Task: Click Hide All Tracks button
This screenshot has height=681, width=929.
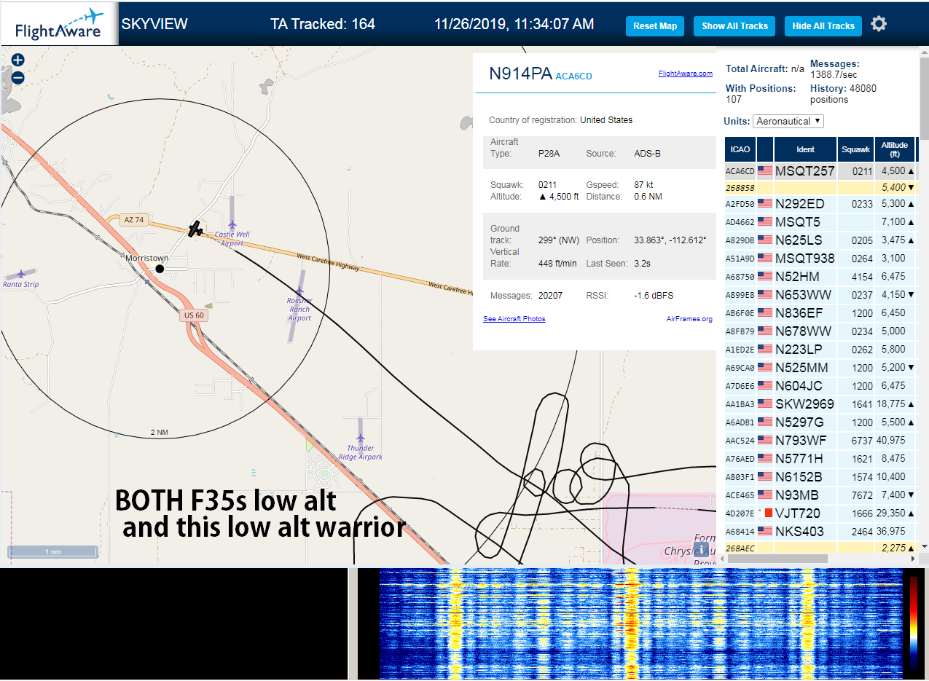Action: pos(823,26)
